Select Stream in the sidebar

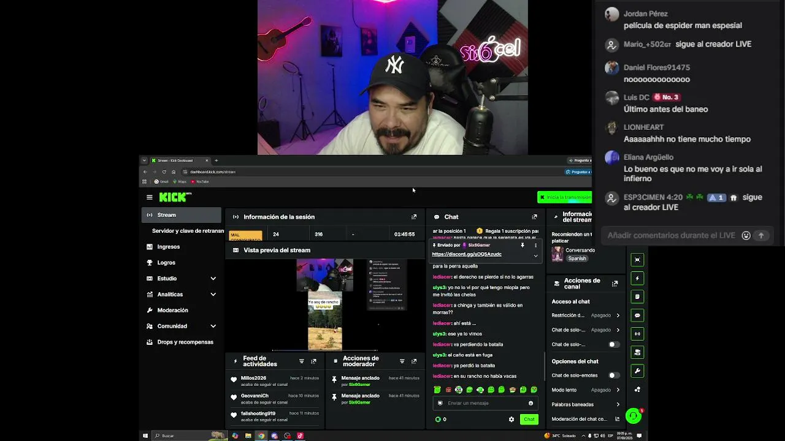click(182, 215)
